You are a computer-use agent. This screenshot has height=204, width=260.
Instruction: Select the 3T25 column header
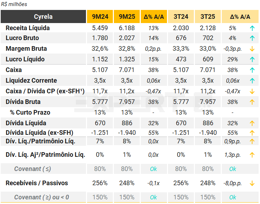pos(208,17)
